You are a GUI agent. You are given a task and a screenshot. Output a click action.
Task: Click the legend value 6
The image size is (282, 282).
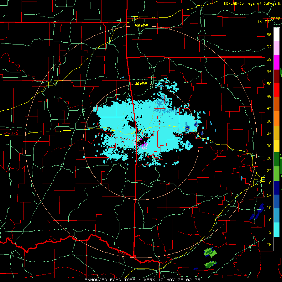tap(270, 220)
